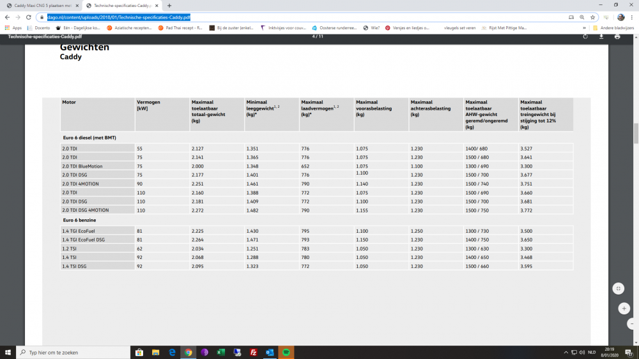The image size is (639, 359).
Task: Click 'Euro 6 benzine' heading
Action: (x=79, y=220)
